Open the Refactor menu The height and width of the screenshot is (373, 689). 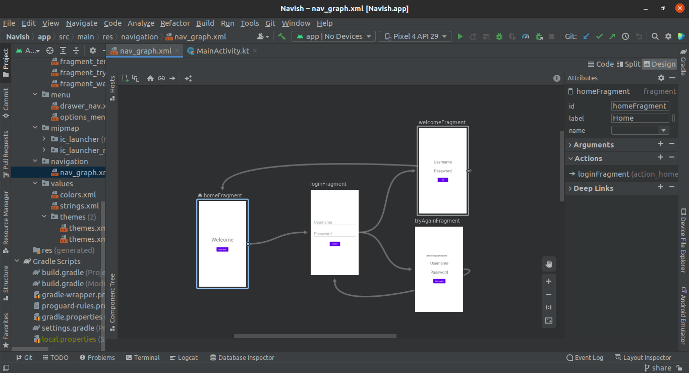tap(175, 23)
